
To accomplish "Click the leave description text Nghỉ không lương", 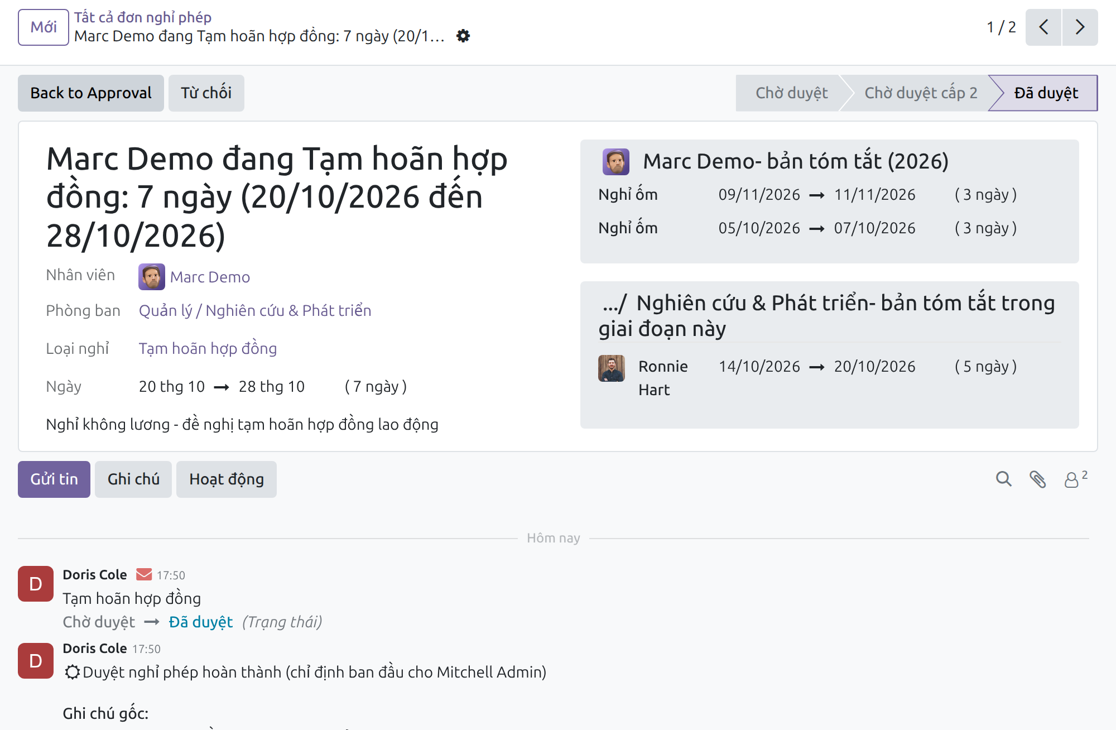I will tap(242, 425).
